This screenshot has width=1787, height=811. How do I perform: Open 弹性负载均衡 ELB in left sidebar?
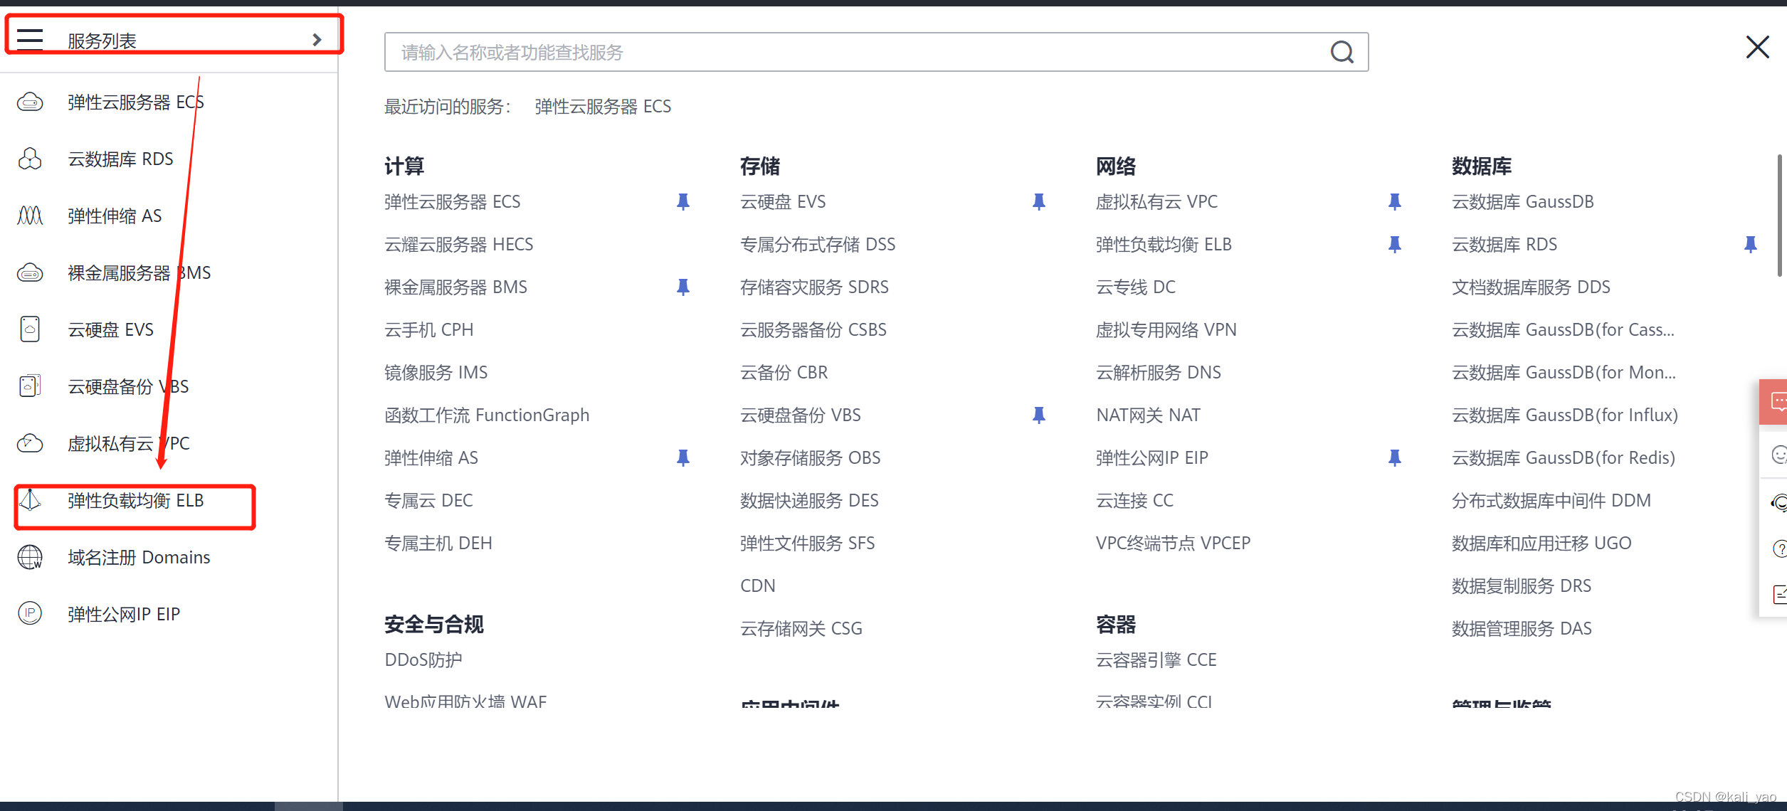[135, 501]
